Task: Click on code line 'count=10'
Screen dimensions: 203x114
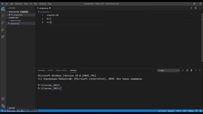Action: click(x=53, y=15)
